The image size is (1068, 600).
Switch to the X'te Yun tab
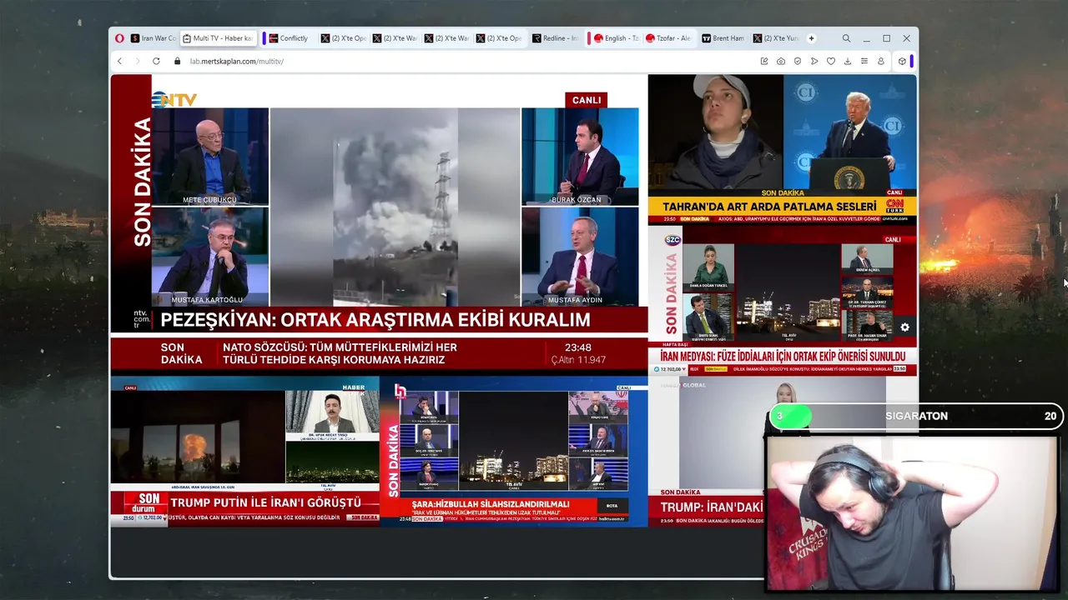pos(776,38)
